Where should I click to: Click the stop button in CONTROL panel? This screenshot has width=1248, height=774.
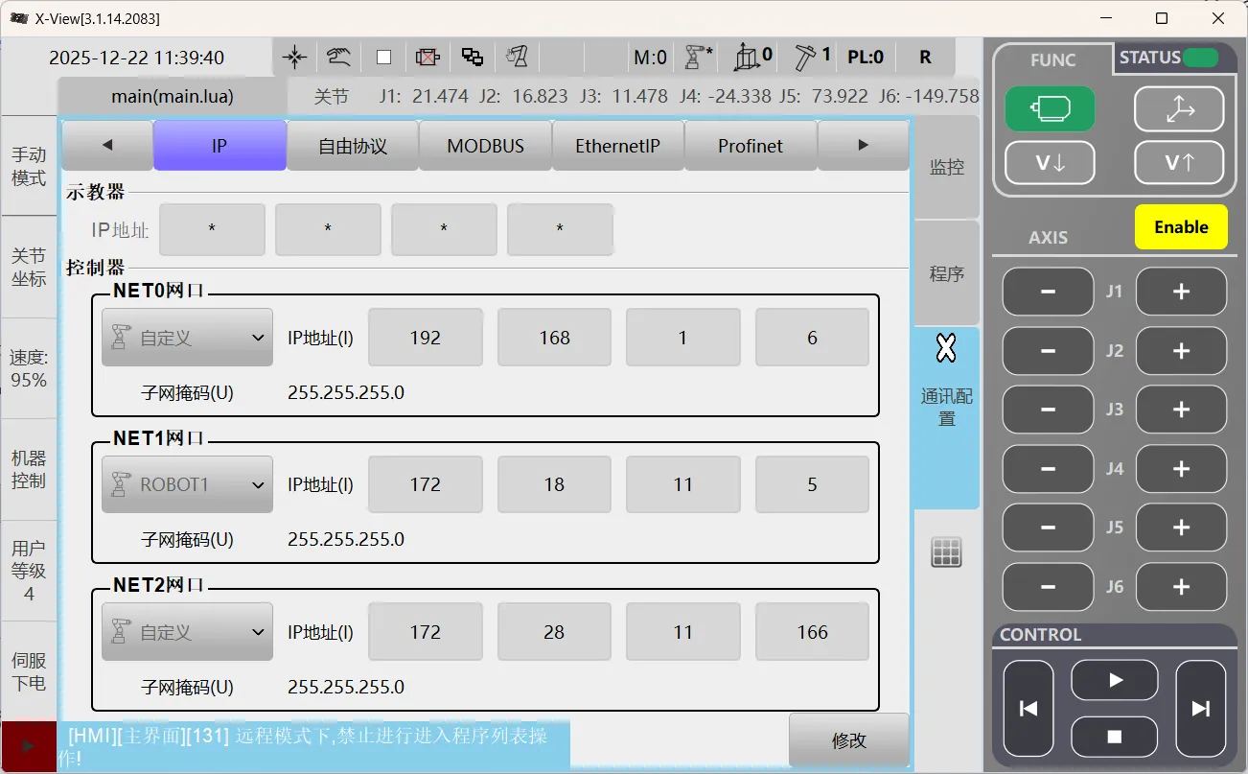1115,737
